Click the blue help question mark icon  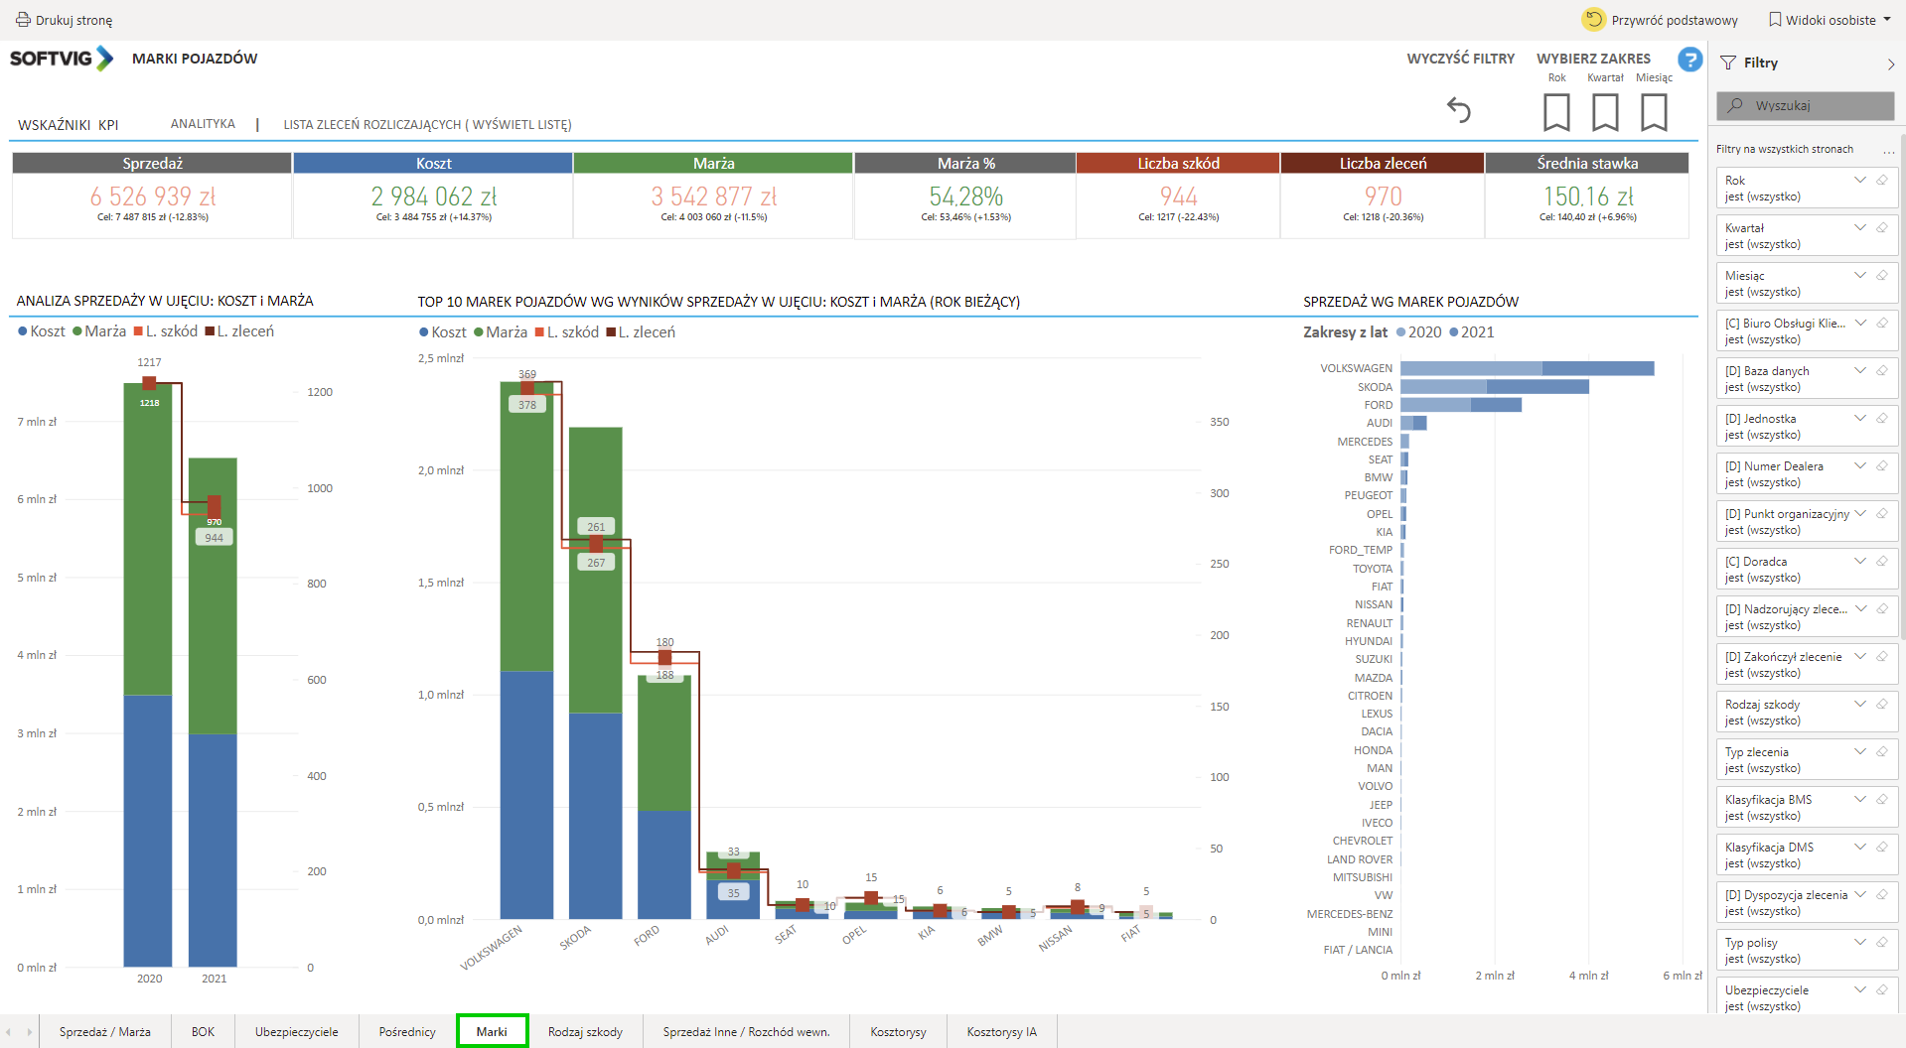[x=1689, y=60]
